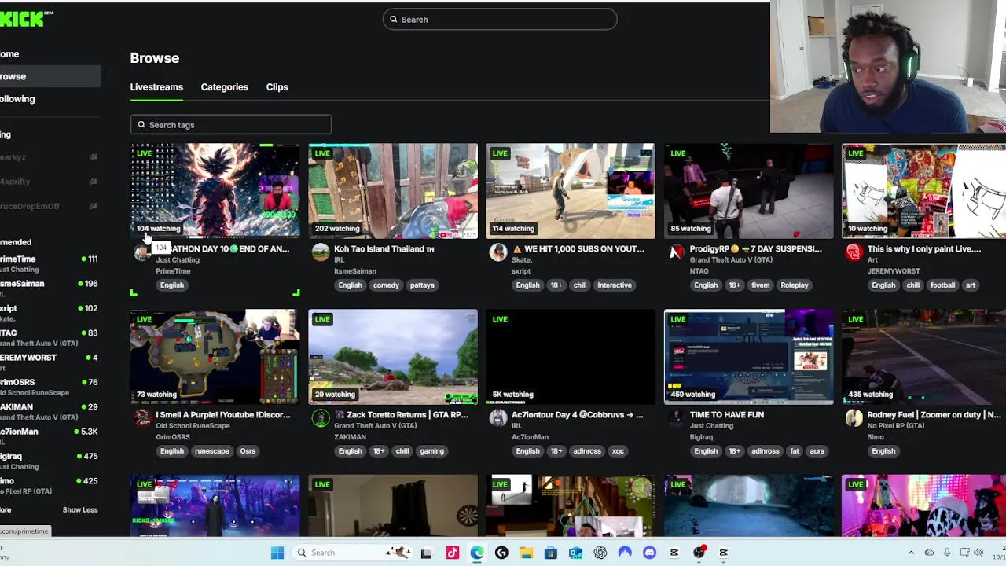
Task: Click the offline icon next to 4kdrifty
Action: (x=93, y=182)
